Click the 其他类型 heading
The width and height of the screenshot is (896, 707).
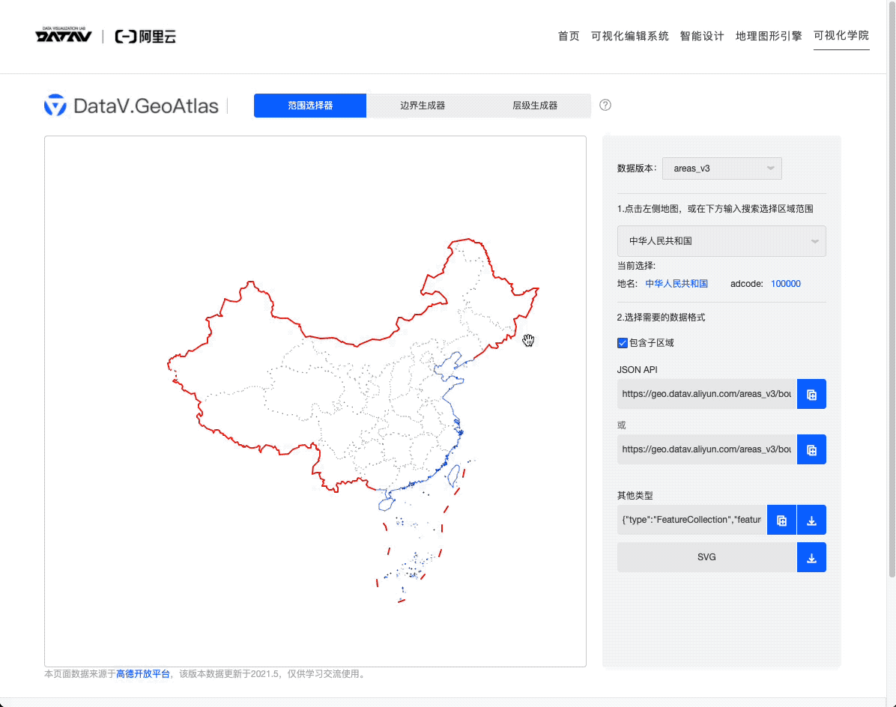click(x=635, y=496)
